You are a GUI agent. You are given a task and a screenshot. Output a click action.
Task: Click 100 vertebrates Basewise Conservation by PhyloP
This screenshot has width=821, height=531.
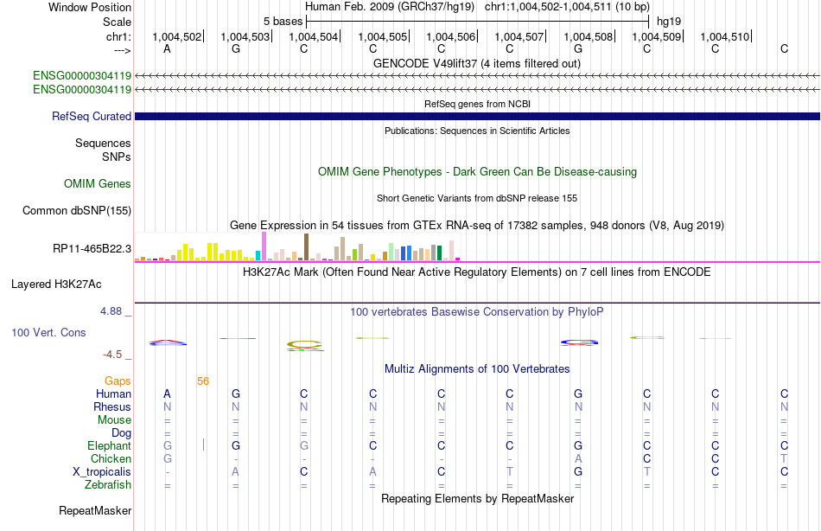tap(477, 312)
